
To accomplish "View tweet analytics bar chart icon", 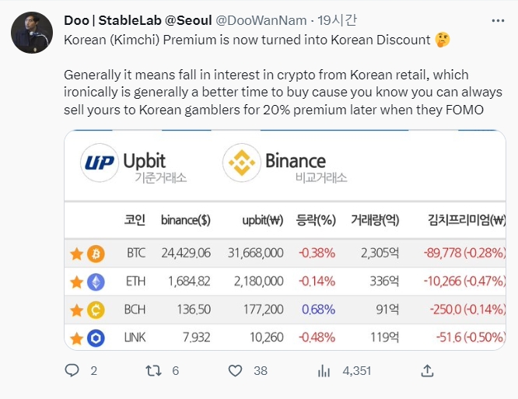I will pos(324,371).
